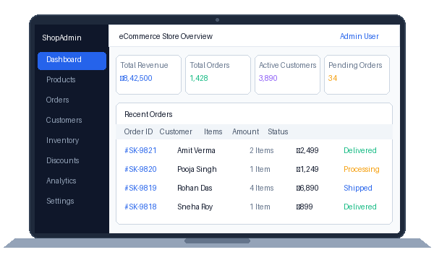The image size is (434, 260).
Task: Click the 6,890 amount cell
Action: coord(307,188)
